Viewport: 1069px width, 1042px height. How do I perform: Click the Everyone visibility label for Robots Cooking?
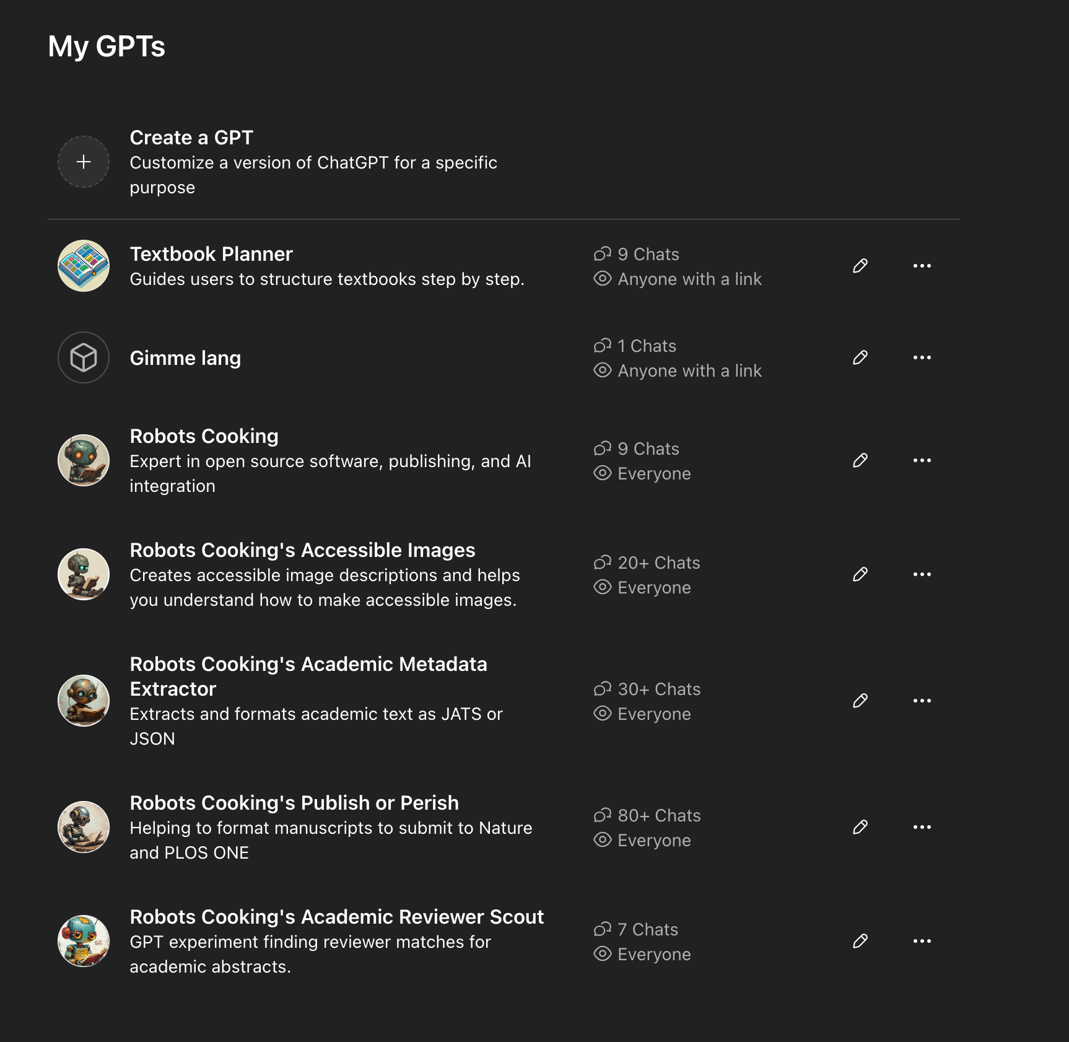654,473
